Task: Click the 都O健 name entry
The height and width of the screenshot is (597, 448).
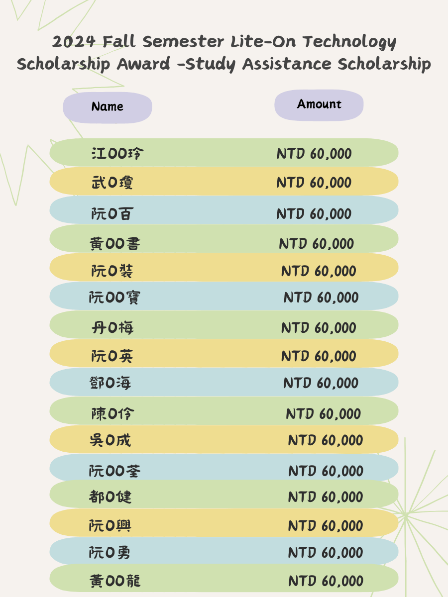Action: (110, 497)
